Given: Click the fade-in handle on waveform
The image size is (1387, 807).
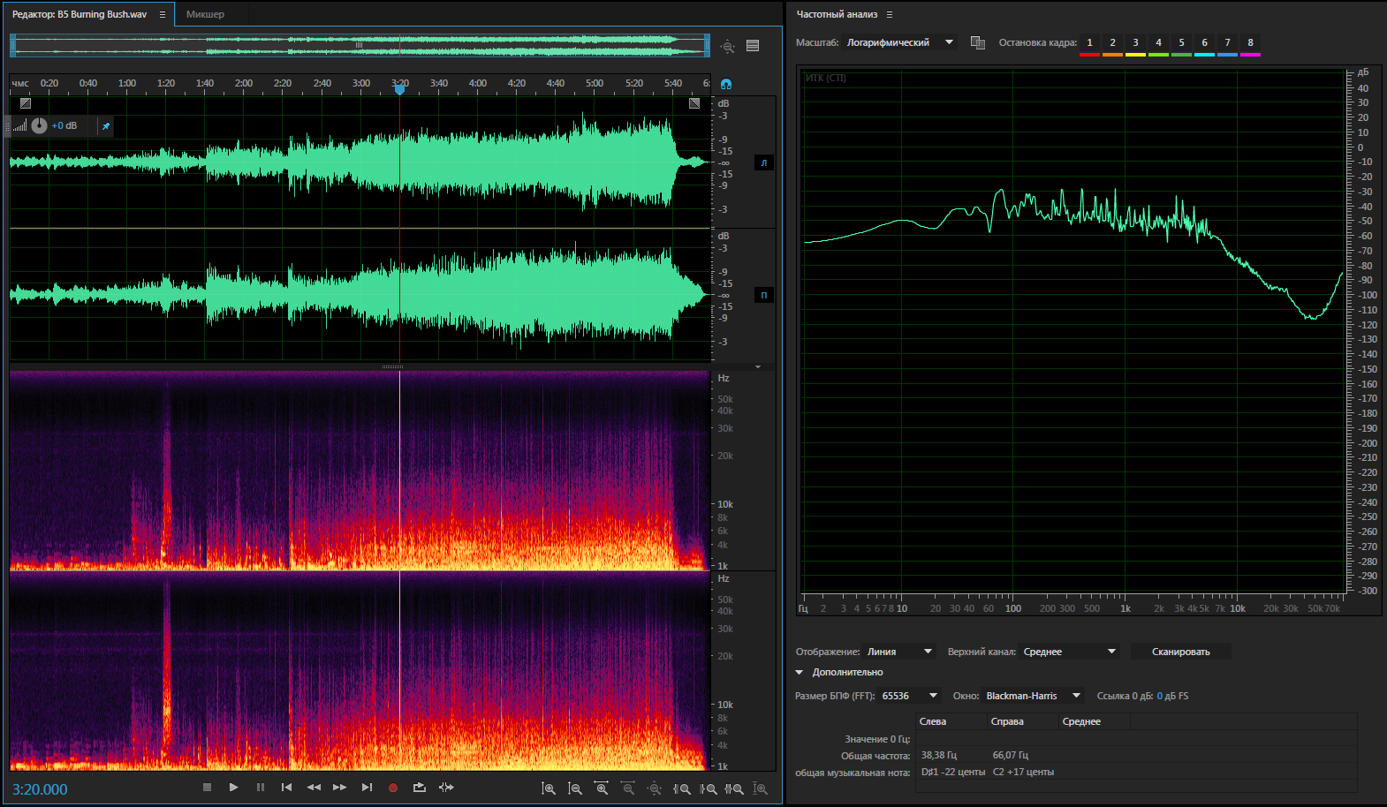Looking at the screenshot, I should tap(26, 103).
